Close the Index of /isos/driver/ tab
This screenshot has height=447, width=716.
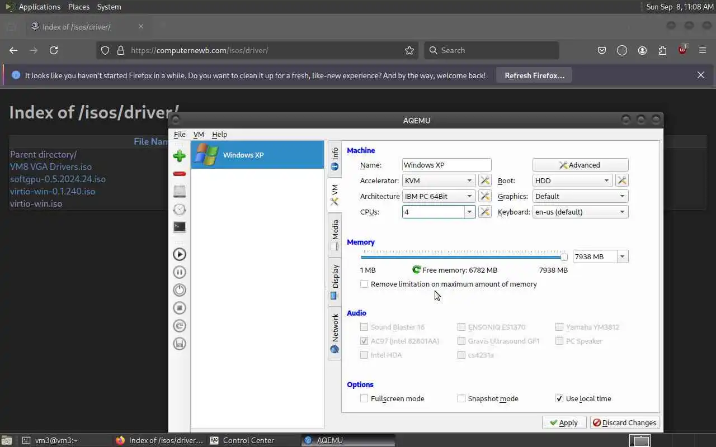[x=141, y=26]
